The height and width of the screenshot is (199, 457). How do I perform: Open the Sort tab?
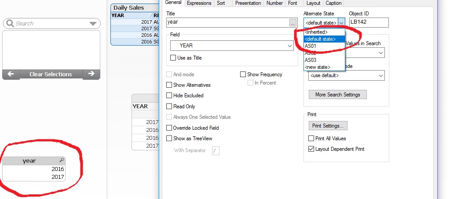221,3
